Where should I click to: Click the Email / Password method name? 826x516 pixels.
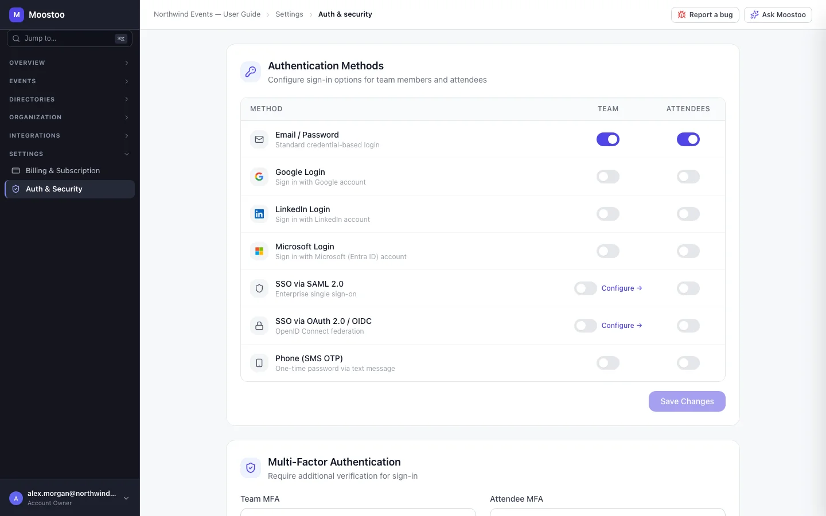tap(307, 135)
